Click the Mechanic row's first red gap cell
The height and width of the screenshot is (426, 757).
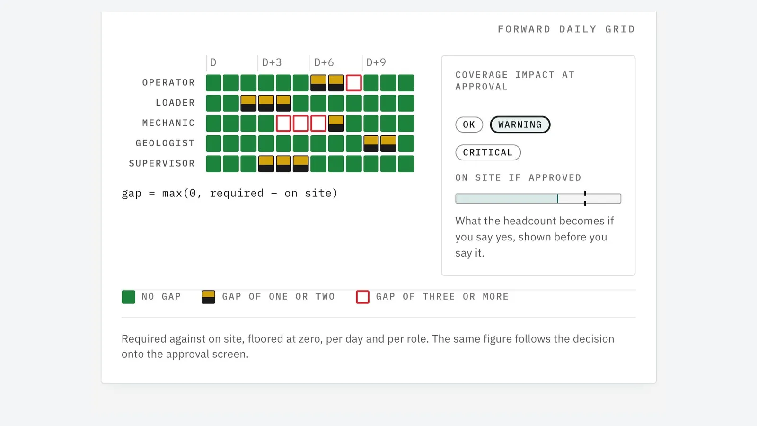coord(283,124)
